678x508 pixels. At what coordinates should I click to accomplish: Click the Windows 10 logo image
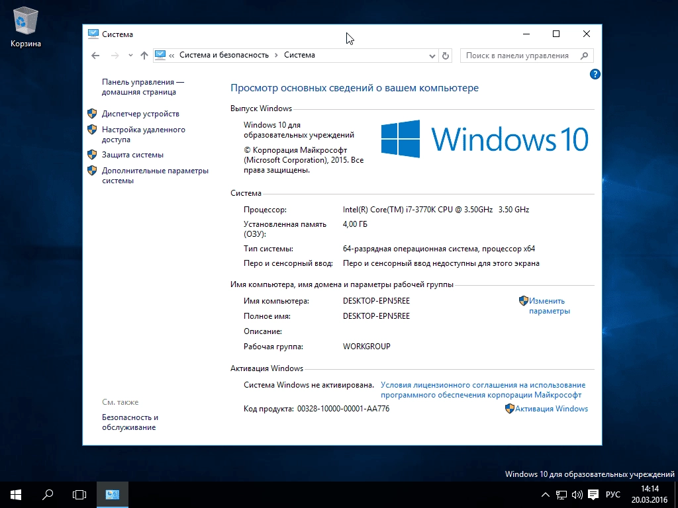point(484,139)
